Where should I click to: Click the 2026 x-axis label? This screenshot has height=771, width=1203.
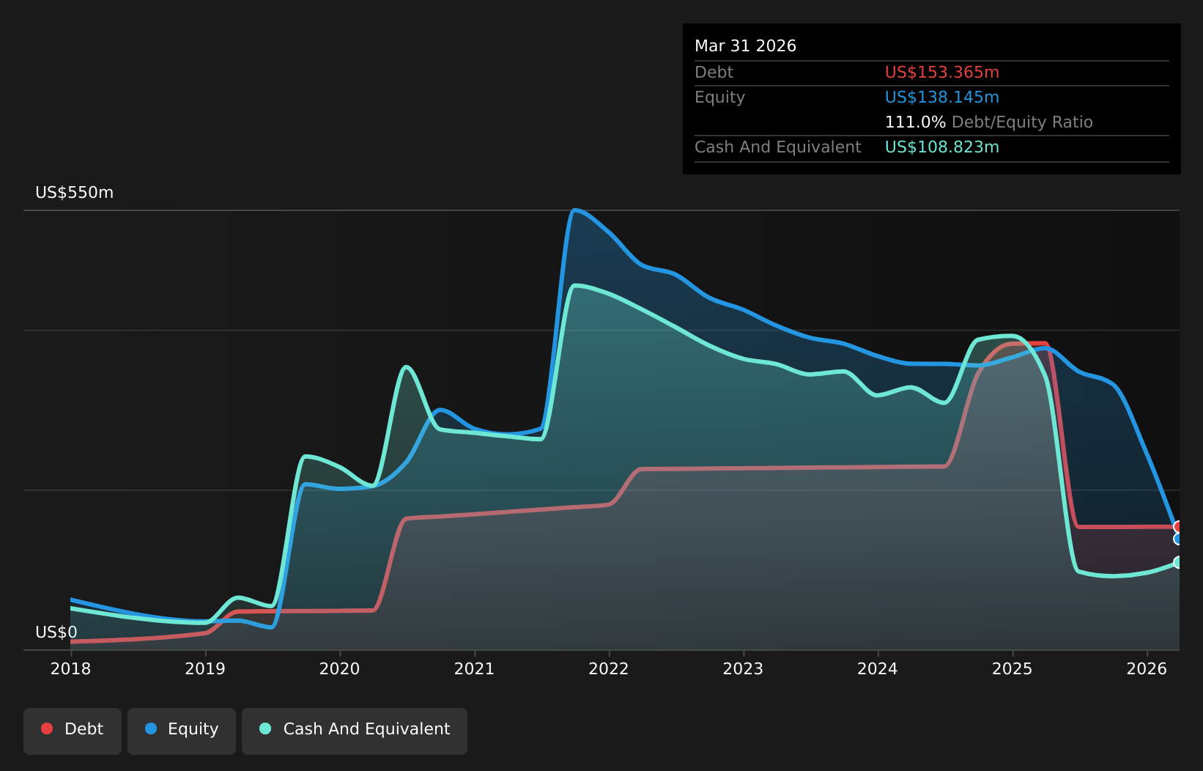[1147, 669]
